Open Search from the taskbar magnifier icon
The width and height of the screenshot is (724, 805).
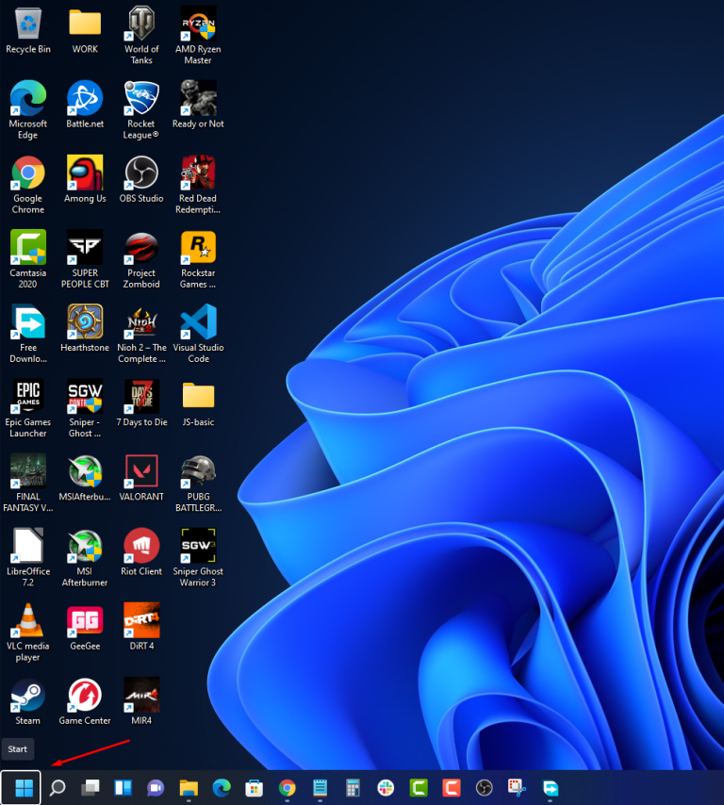tap(58, 787)
